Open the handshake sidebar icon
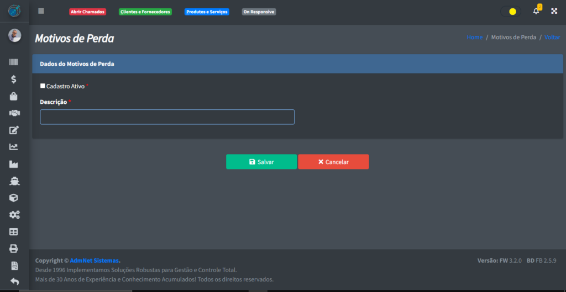This screenshot has width=566, height=292. pyautogui.click(x=14, y=113)
